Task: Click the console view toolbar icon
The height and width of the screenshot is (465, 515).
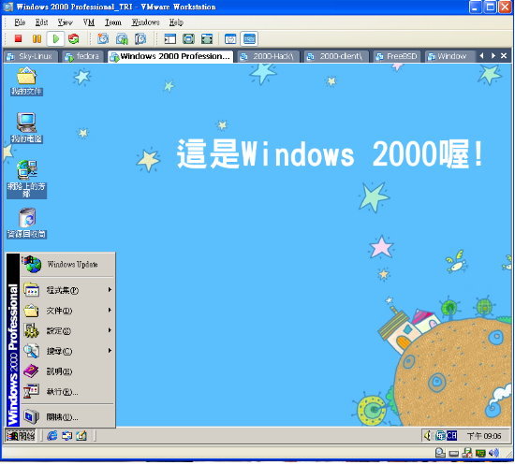Action: click(249, 38)
